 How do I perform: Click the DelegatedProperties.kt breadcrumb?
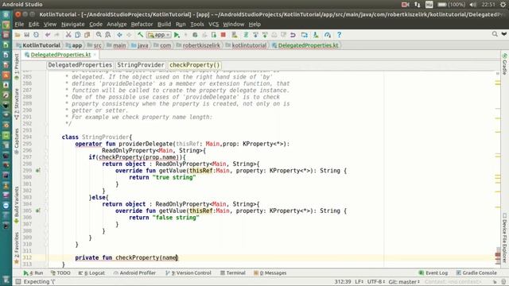tap(305, 45)
